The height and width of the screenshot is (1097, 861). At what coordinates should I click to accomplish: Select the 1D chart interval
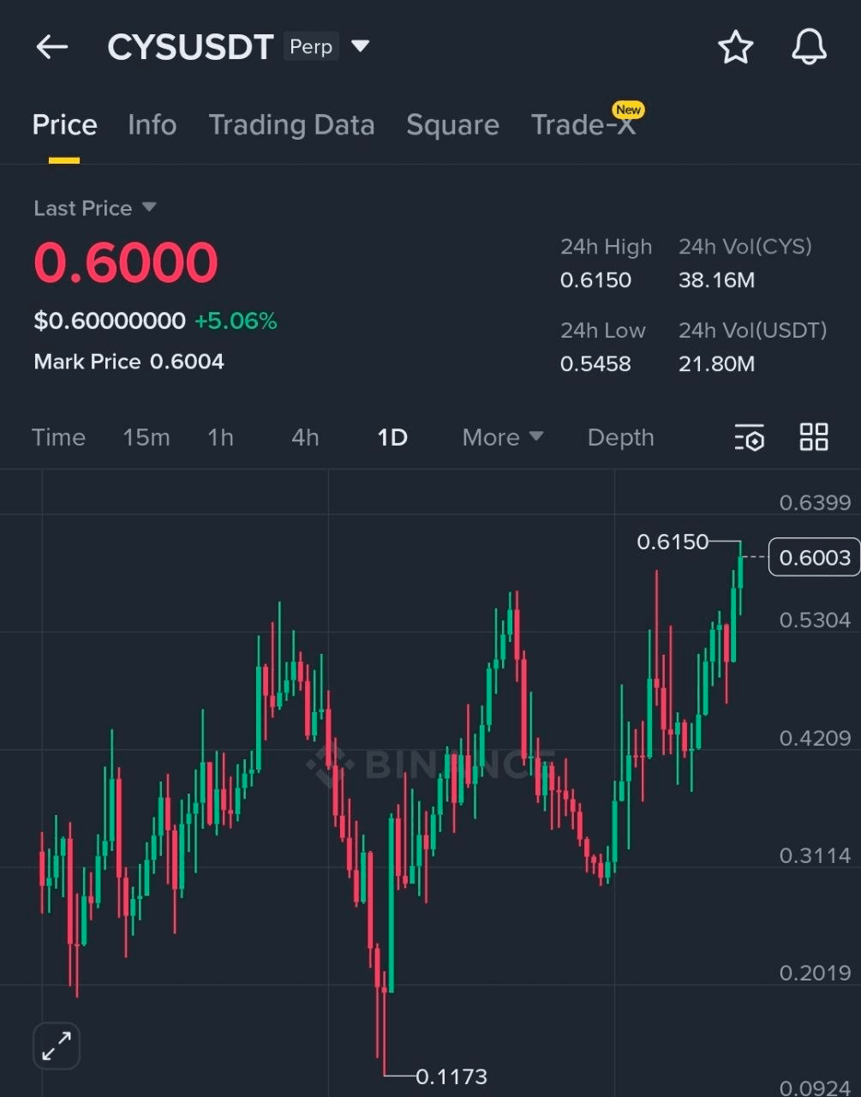click(x=392, y=437)
